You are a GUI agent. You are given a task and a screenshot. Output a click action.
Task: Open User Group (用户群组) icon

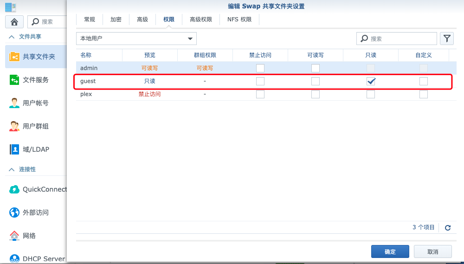click(14, 126)
